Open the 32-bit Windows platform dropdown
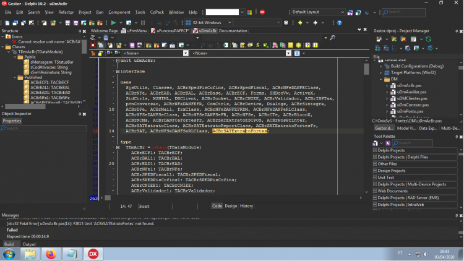The height and width of the screenshot is (261, 464). (208, 22)
